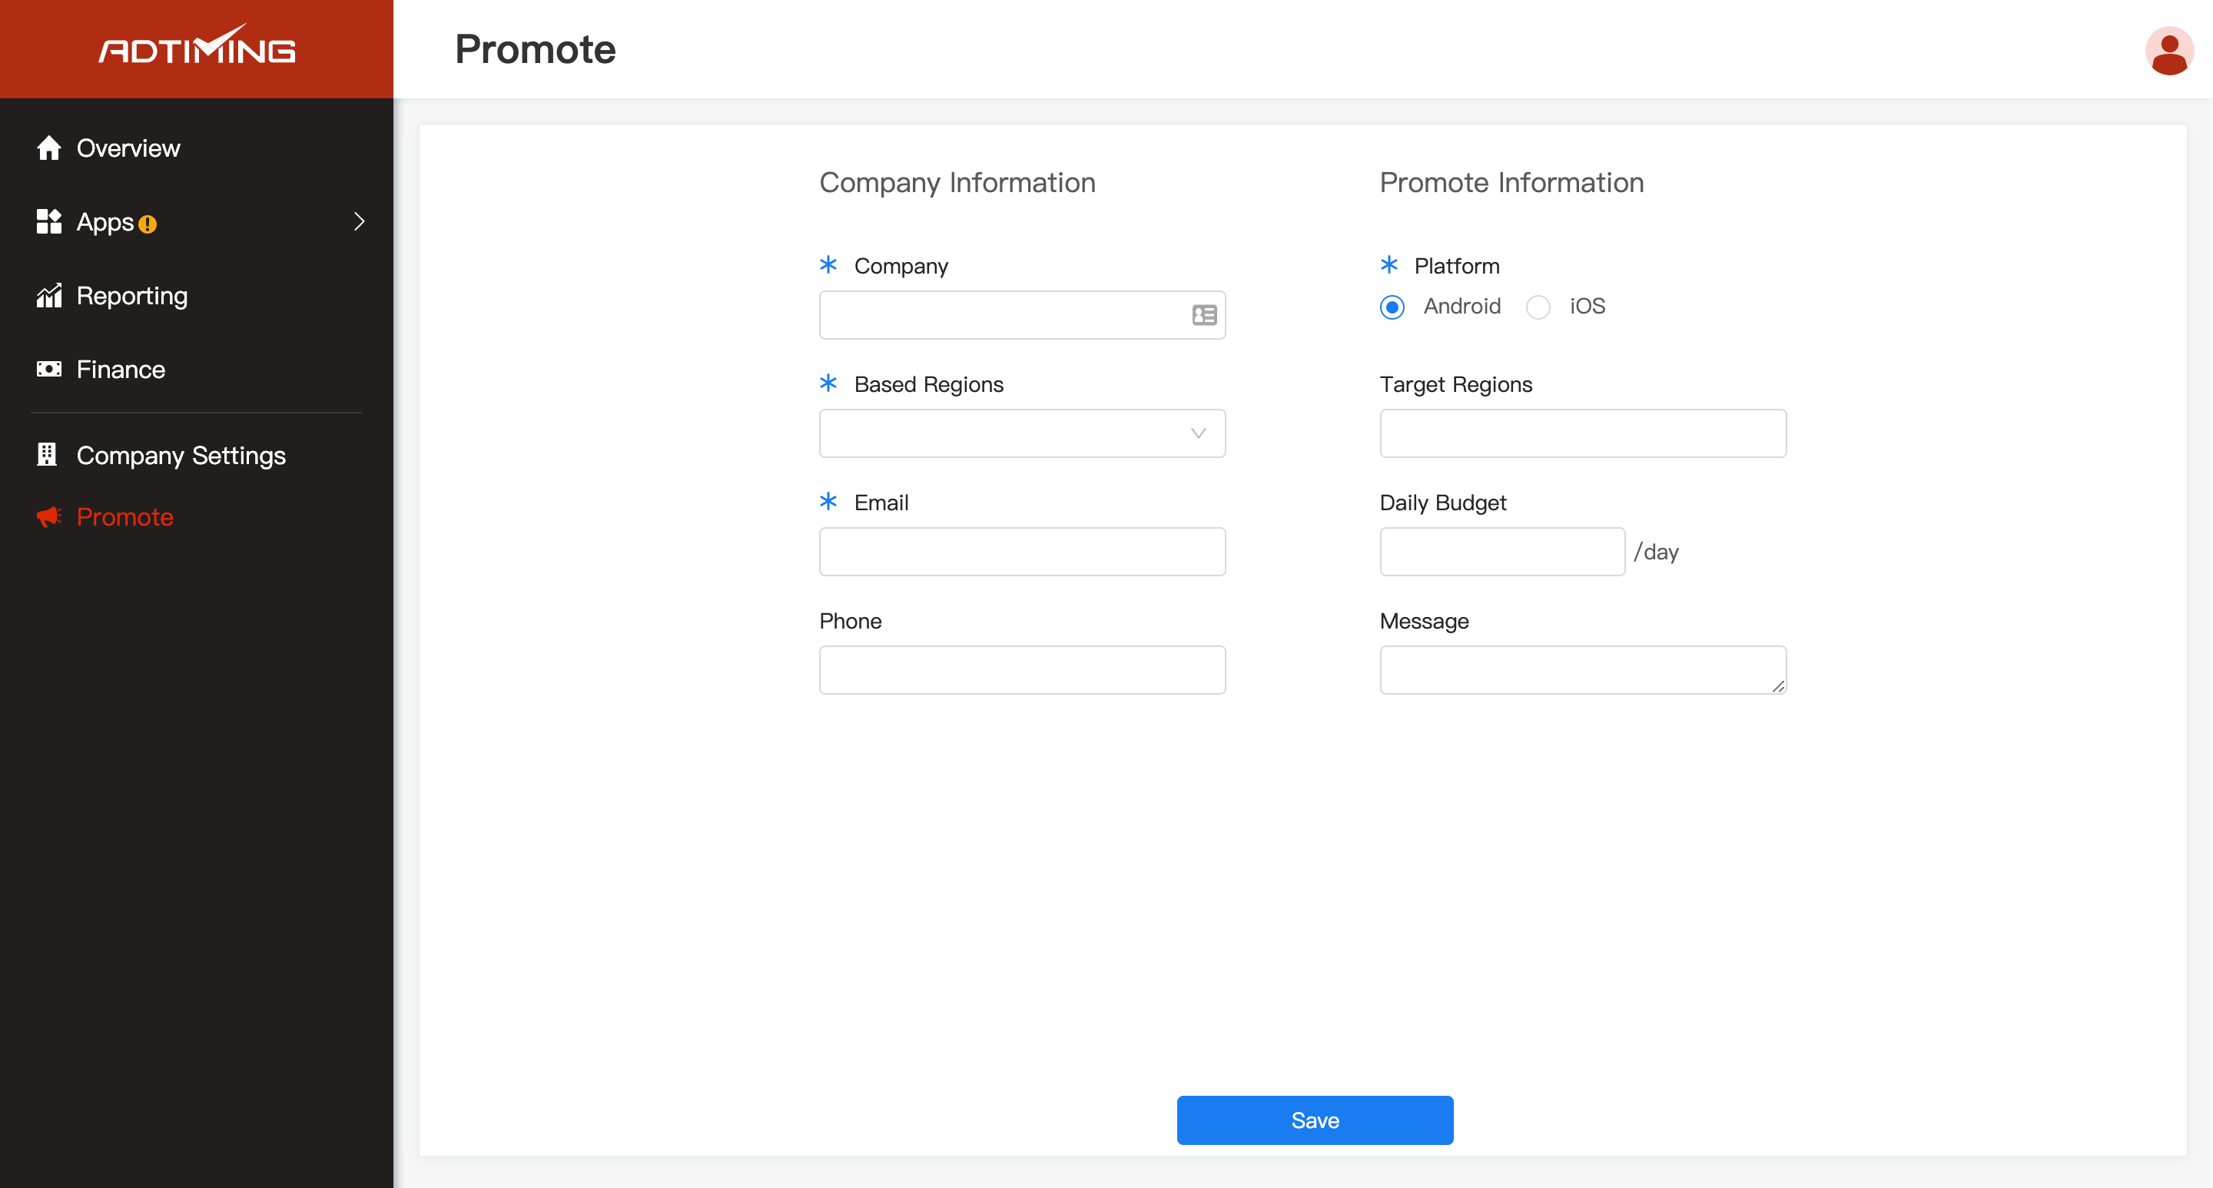Click the Daily Budget input field
Viewport: 2213px width, 1188px height.
[1501, 552]
